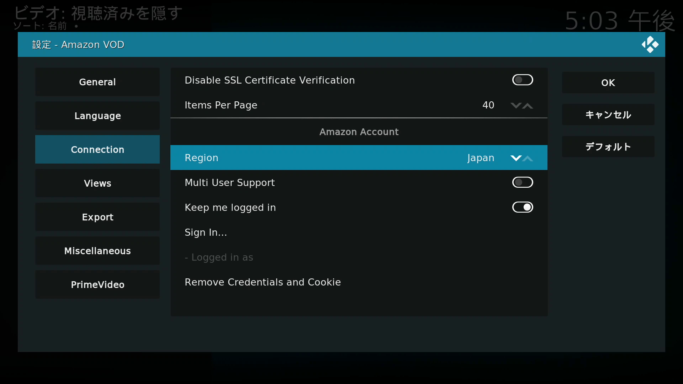
Task: Enable Multi User Support toggle
Action: click(523, 182)
